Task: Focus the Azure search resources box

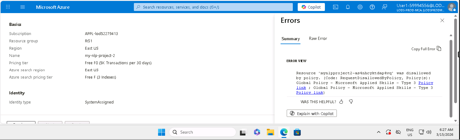Action: tap(213, 7)
